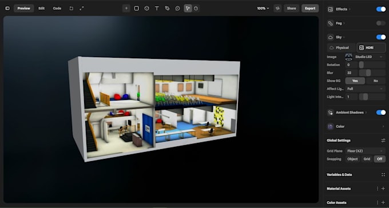Image resolution: width=389 pixels, height=208 pixels.
Task: Click the 3D building model in the viewport
Action: [154, 109]
